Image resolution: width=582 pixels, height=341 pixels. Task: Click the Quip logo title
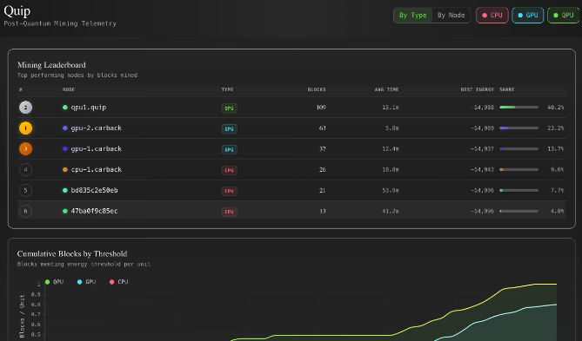pos(17,10)
